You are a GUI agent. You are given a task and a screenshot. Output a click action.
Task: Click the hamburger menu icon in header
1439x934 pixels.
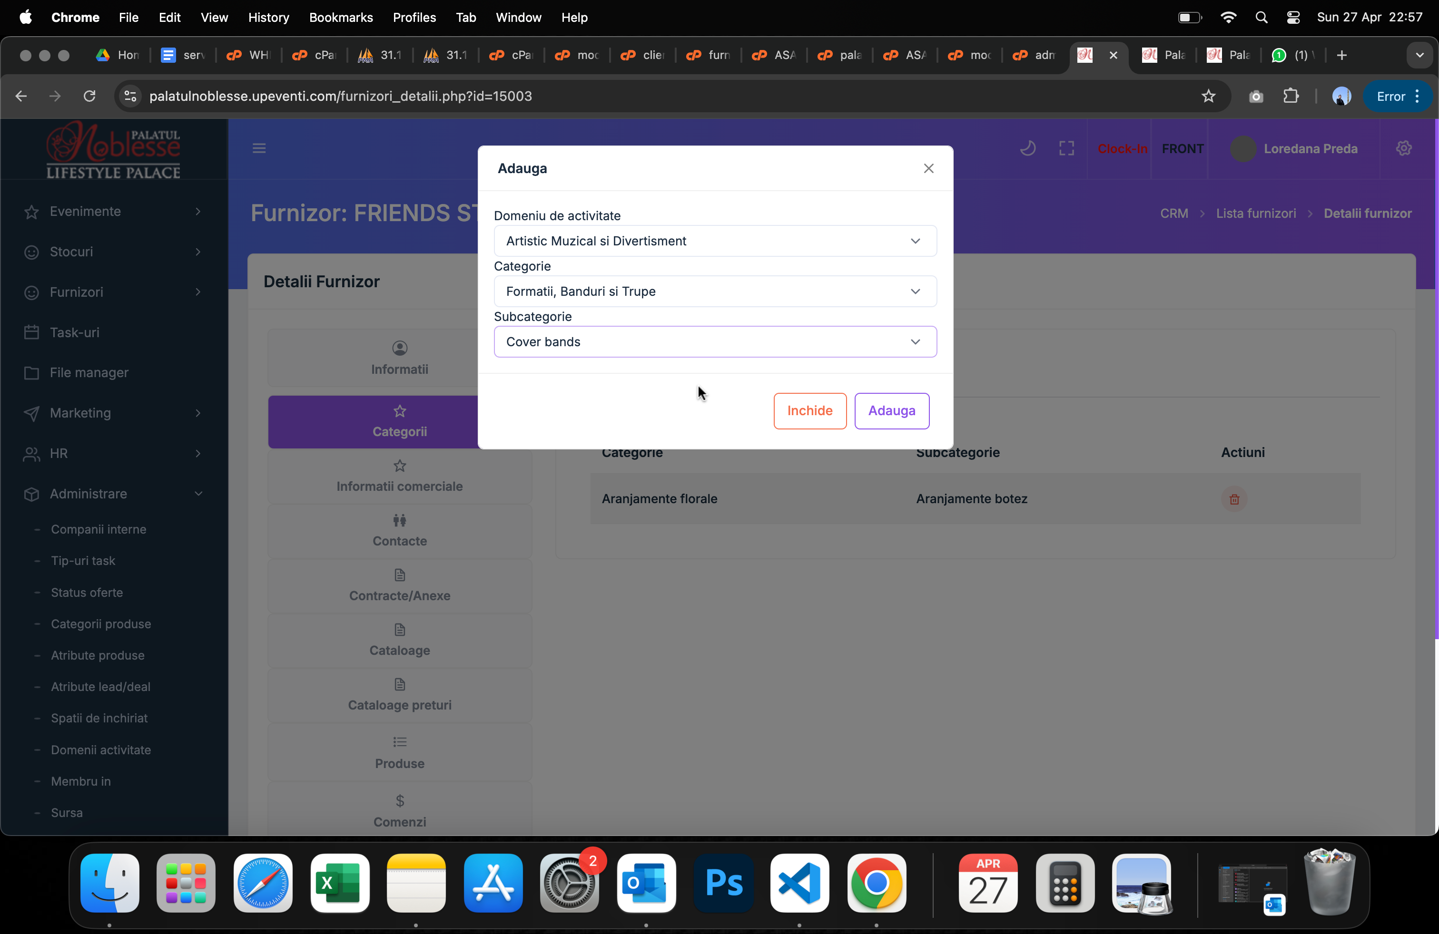pos(259,148)
